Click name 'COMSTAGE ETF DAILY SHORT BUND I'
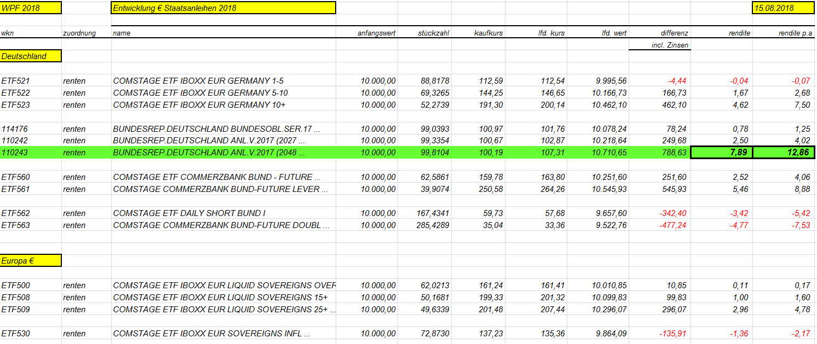 189,213
